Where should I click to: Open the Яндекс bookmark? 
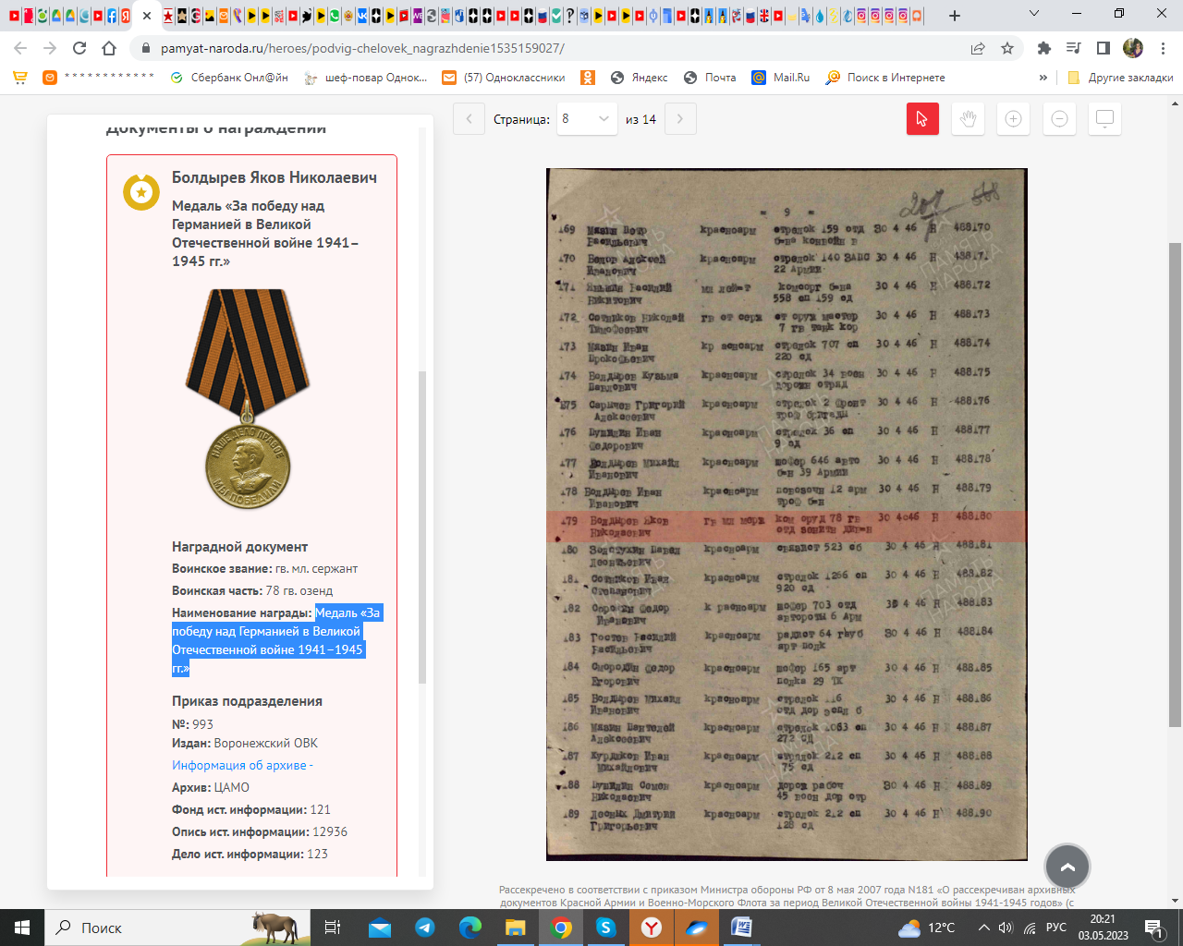640,78
